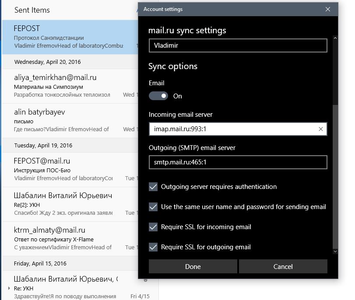Select the alin batyrbayev письмо email
The height and width of the screenshot is (300, 355).
[70, 120]
